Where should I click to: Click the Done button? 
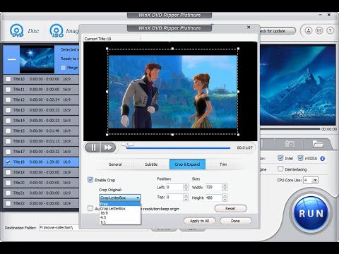click(x=235, y=221)
